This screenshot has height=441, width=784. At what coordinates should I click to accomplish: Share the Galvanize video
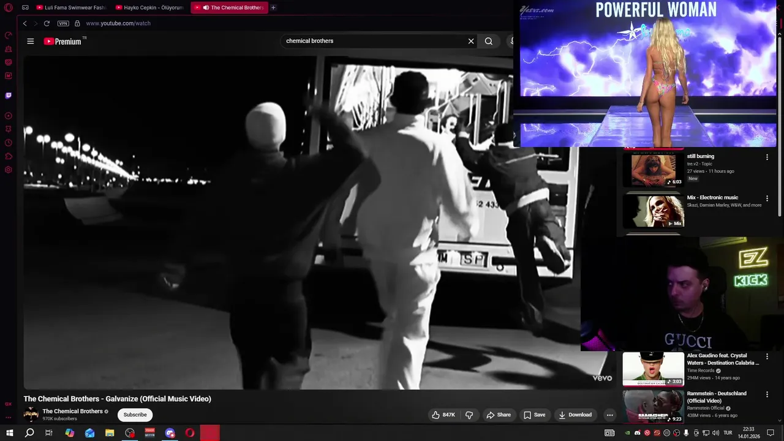(499, 415)
